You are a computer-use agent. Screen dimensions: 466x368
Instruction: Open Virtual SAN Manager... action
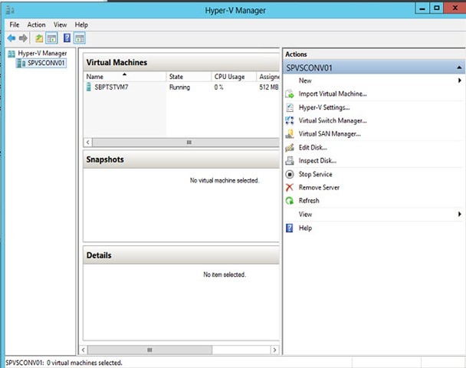click(x=330, y=133)
